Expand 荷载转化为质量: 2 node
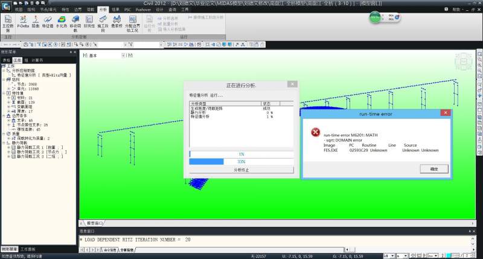 coord(8,139)
